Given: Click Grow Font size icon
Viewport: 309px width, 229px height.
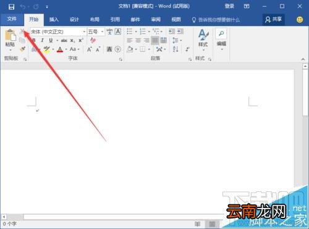Looking at the screenshot, I should (89, 50).
